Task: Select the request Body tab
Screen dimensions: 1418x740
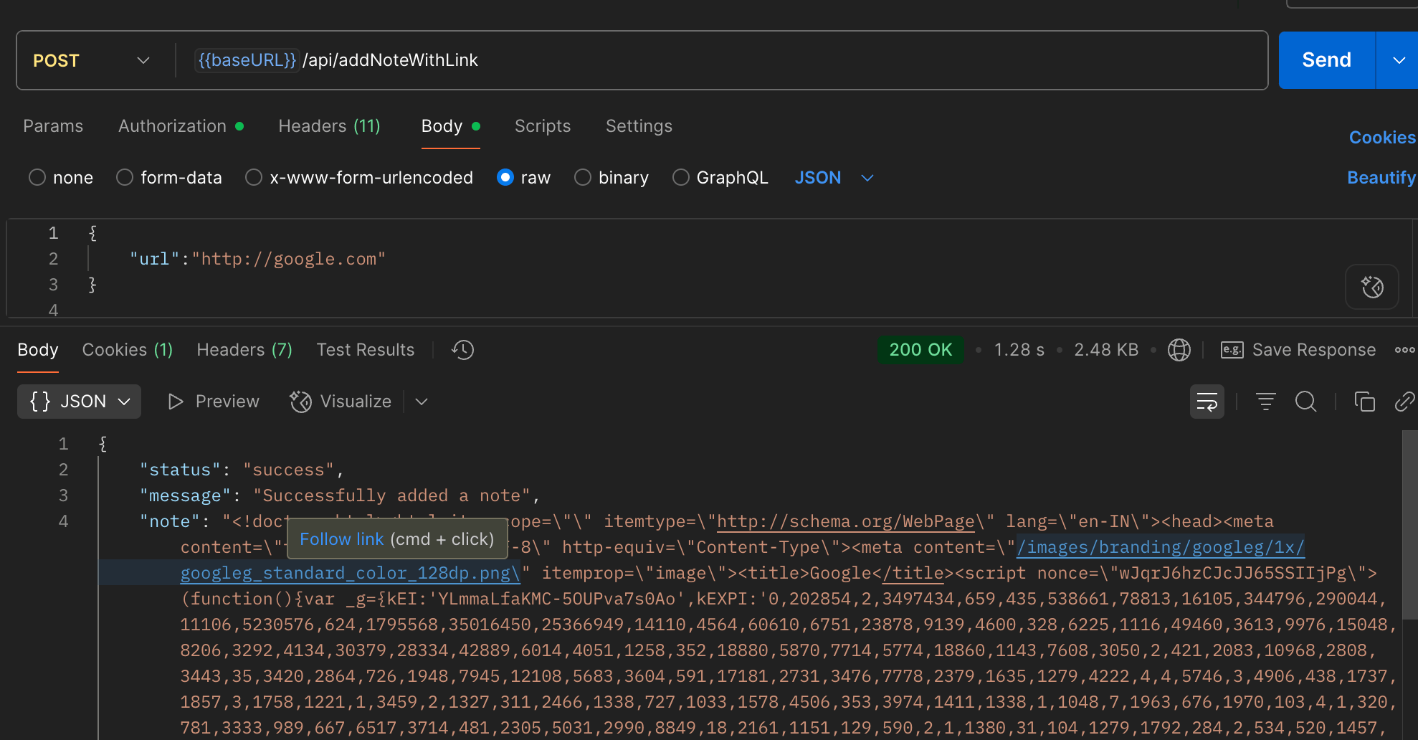Action: point(450,126)
